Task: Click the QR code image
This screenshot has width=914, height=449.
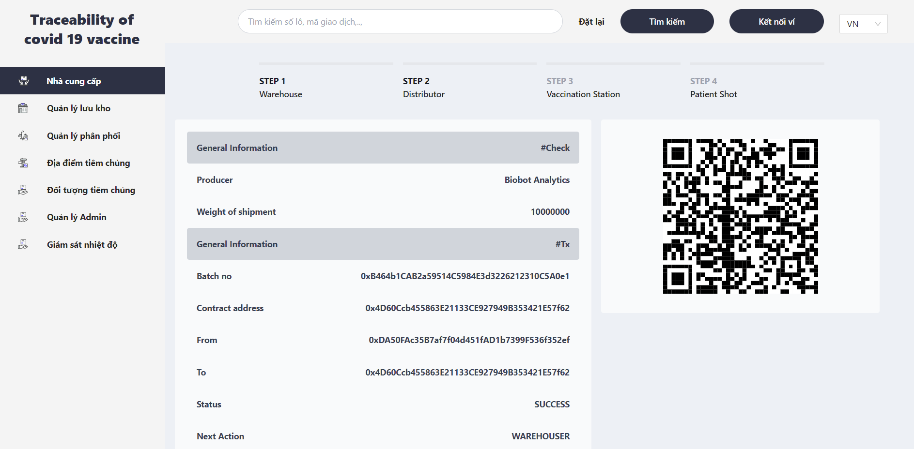Action: click(x=740, y=216)
